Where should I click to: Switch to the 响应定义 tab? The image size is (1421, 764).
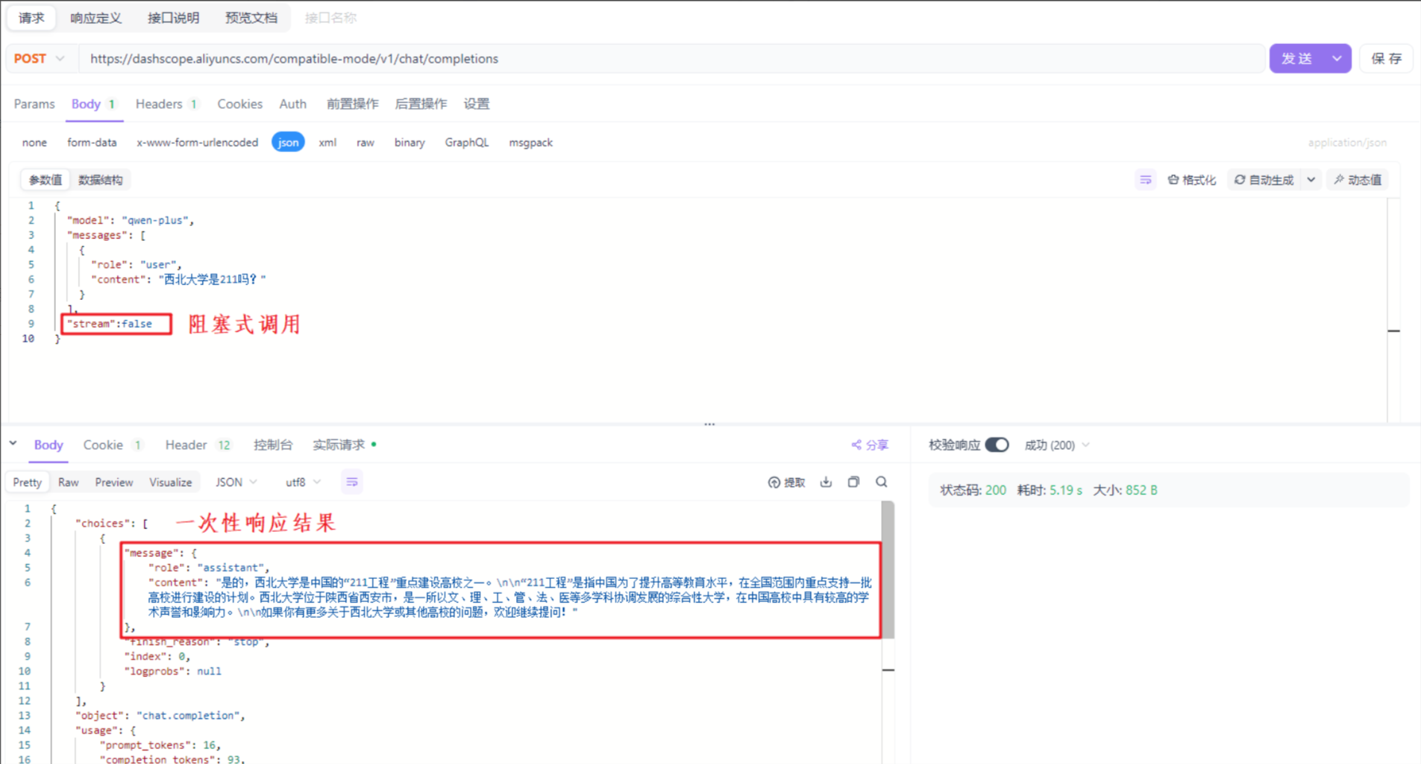point(95,18)
